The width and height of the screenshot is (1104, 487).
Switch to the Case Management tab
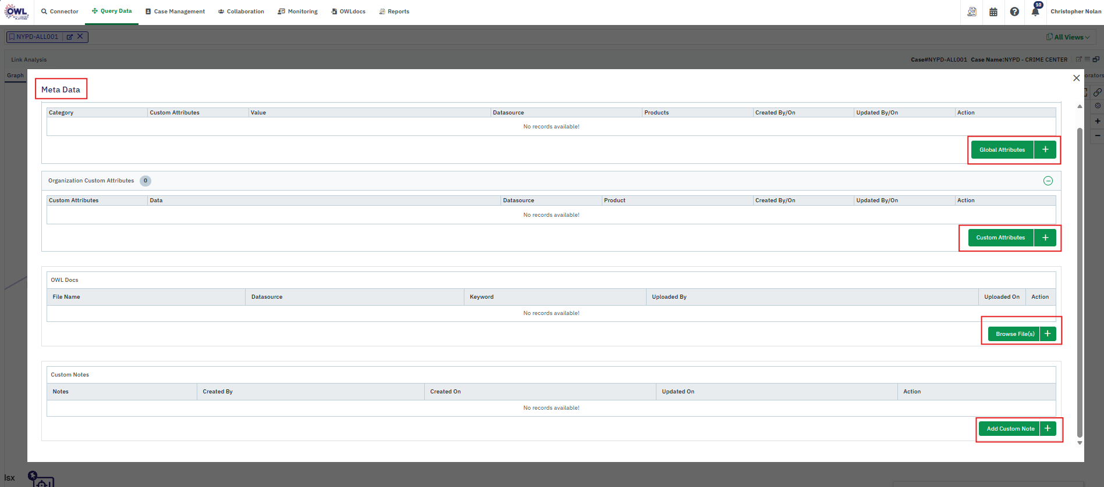point(175,12)
